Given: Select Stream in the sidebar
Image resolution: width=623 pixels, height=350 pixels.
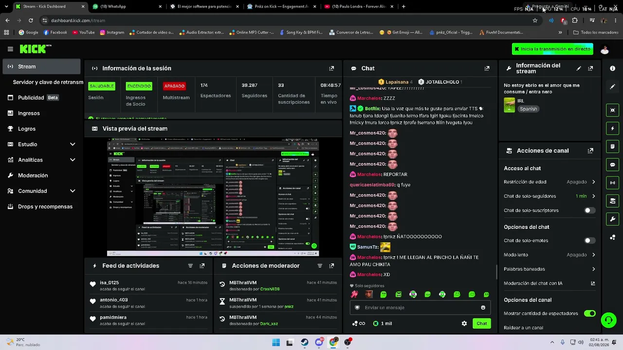Looking at the screenshot, I should click(41, 67).
